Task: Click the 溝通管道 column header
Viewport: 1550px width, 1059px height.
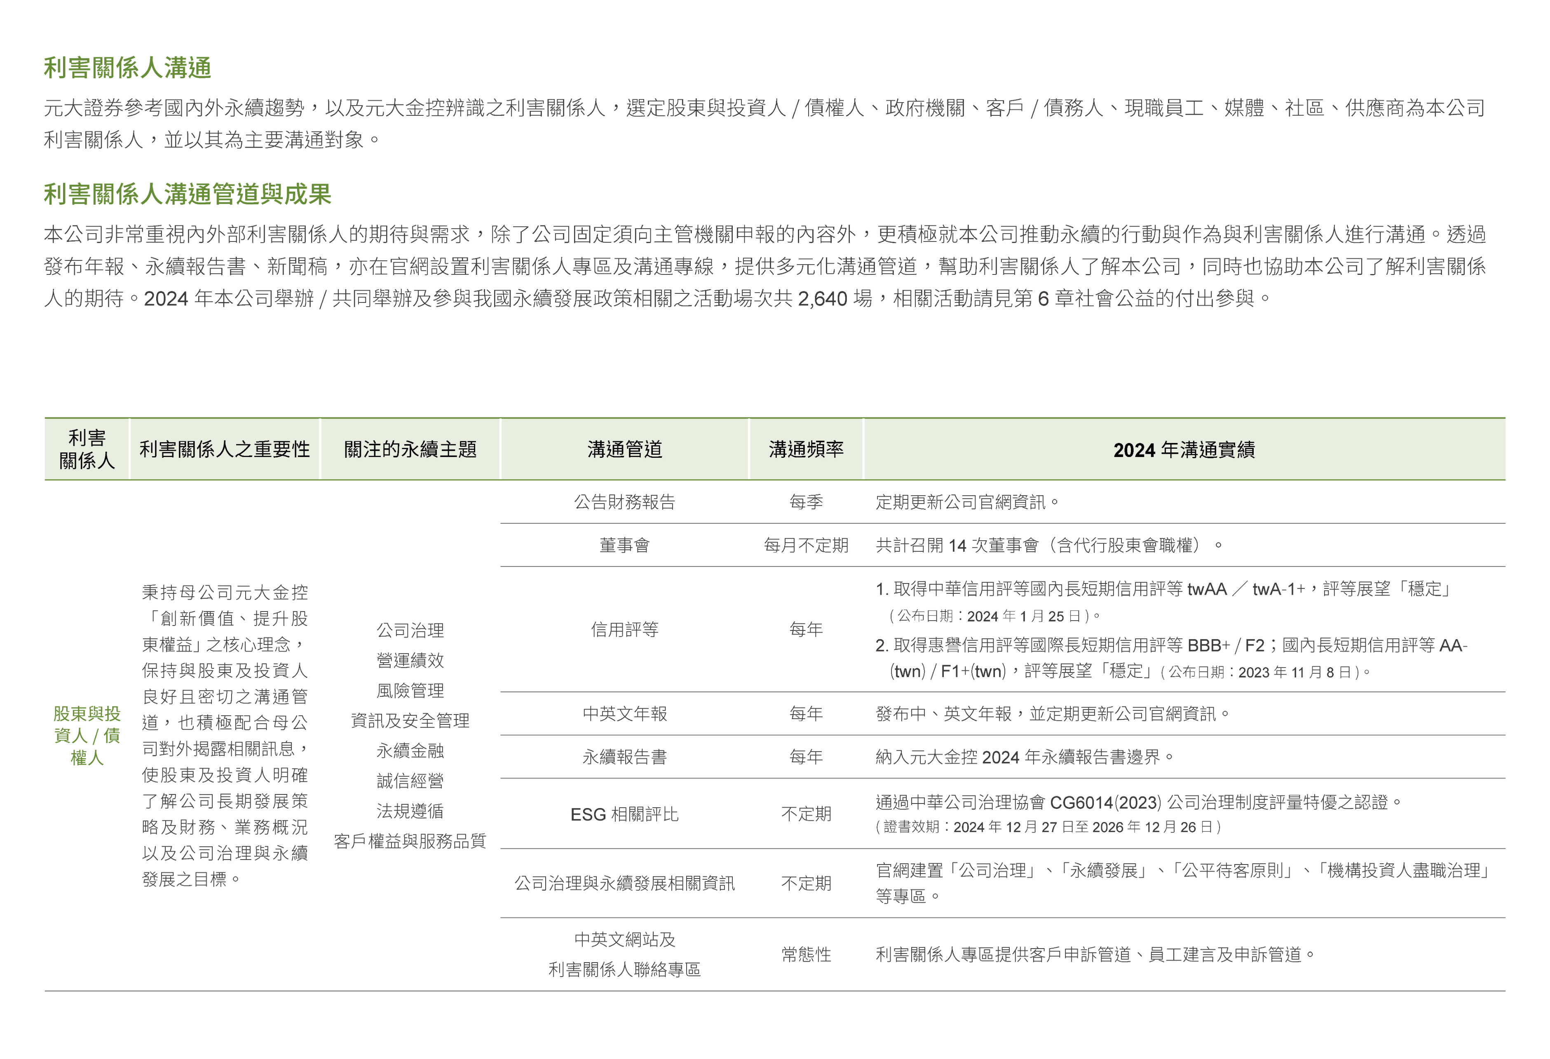Action: [x=624, y=450]
